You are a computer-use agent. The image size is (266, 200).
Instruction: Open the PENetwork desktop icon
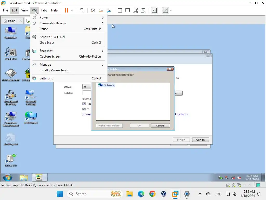tap(31, 118)
